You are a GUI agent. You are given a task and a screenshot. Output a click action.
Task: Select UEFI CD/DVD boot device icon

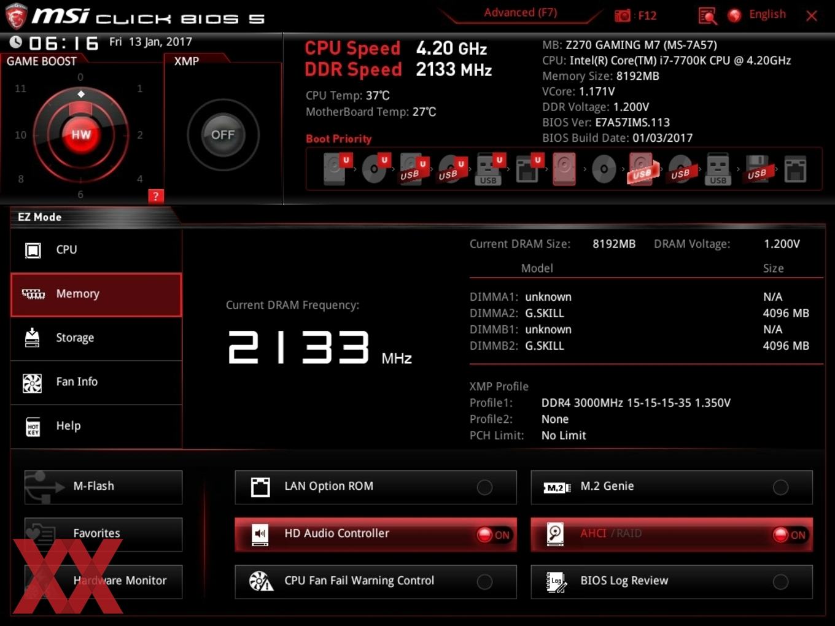click(375, 169)
